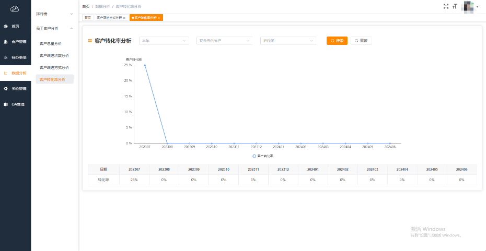Collapse the 员工客户分析 submenu
Image resolution: width=486 pixels, height=251 pixels.
(x=54, y=28)
